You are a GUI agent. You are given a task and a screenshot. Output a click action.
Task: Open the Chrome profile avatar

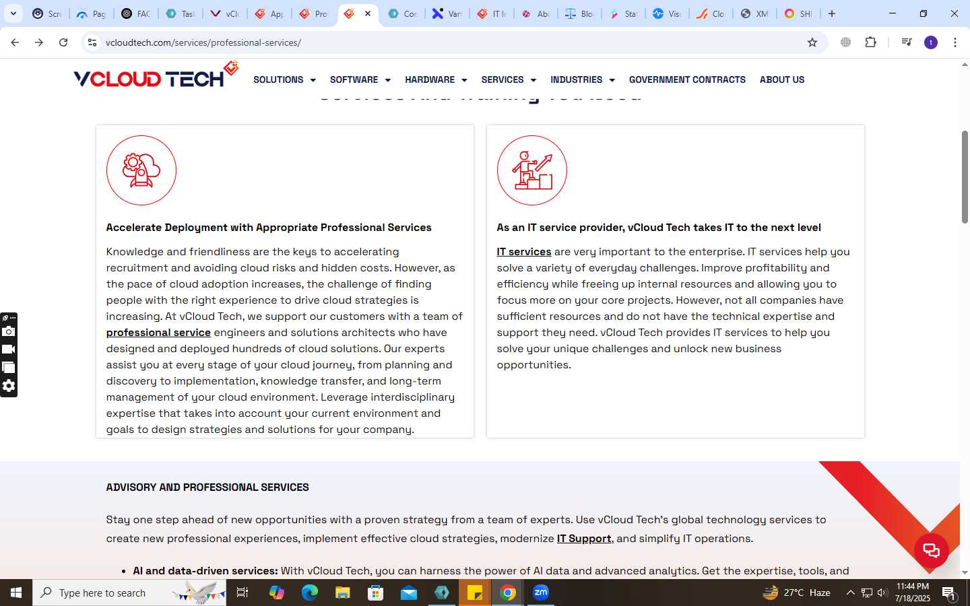coord(931,42)
